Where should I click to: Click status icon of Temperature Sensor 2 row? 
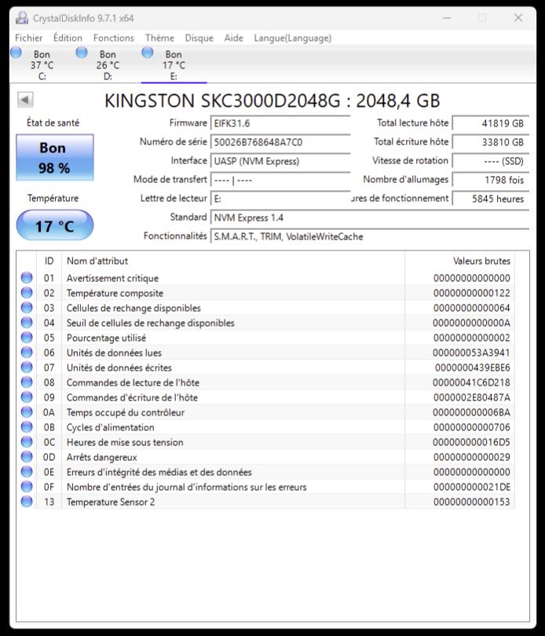point(27,502)
